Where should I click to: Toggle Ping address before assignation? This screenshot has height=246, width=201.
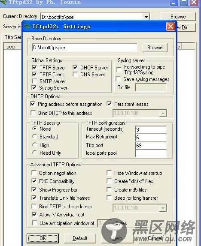tap(33, 104)
